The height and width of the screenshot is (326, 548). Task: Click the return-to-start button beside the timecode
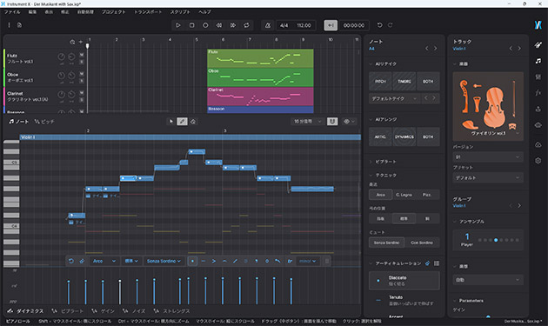tap(331, 25)
